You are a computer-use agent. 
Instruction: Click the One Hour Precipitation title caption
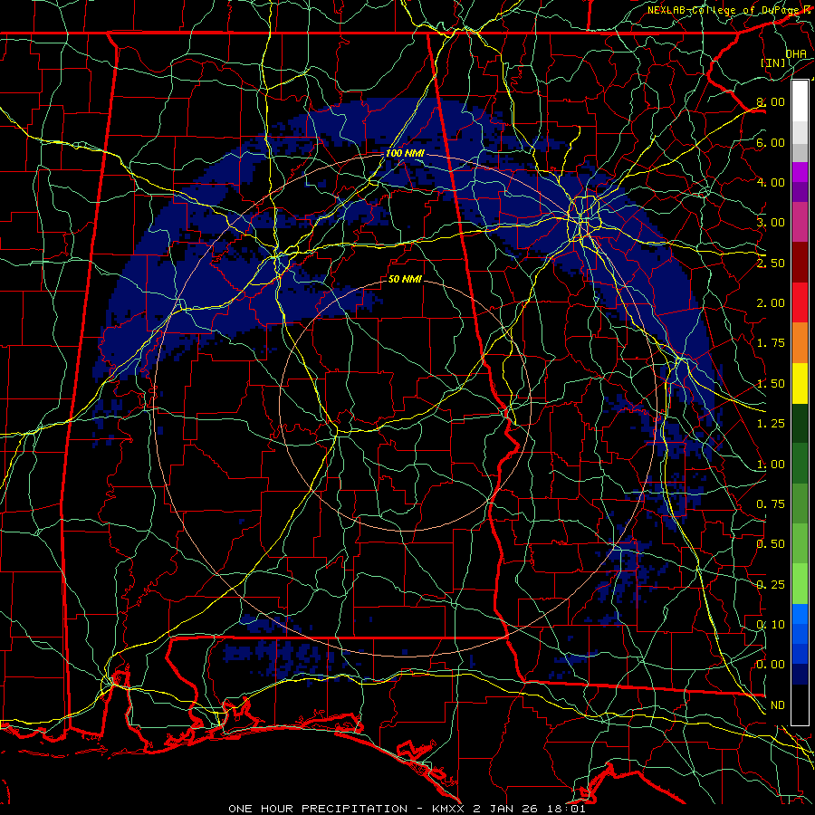[407, 809]
